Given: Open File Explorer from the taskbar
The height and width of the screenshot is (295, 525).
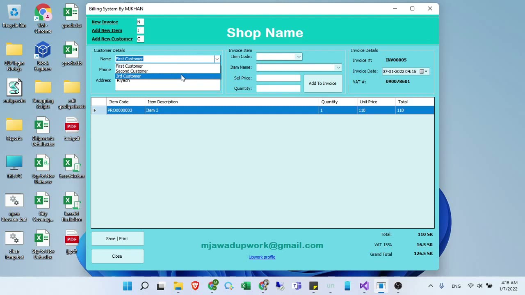Looking at the screenshot, I should tap(178, 286).
